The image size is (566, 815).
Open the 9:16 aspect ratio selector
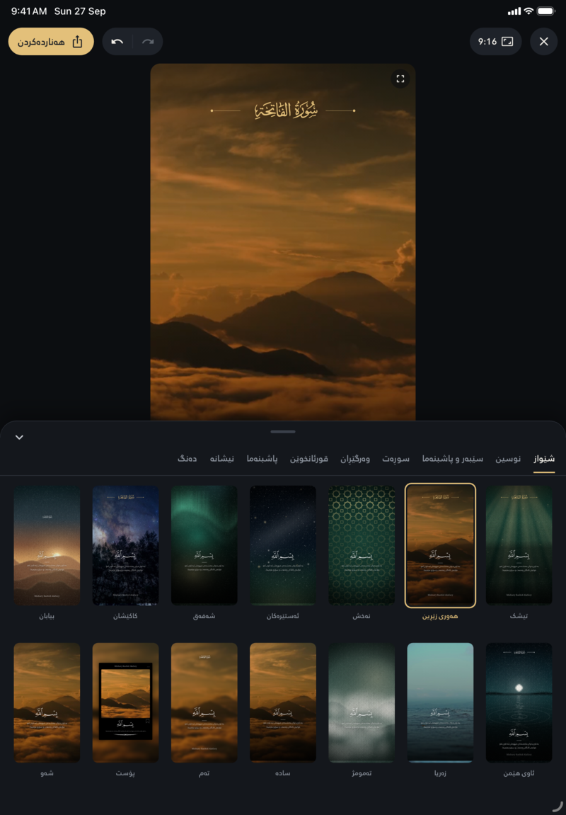click(x=495, y=42)
